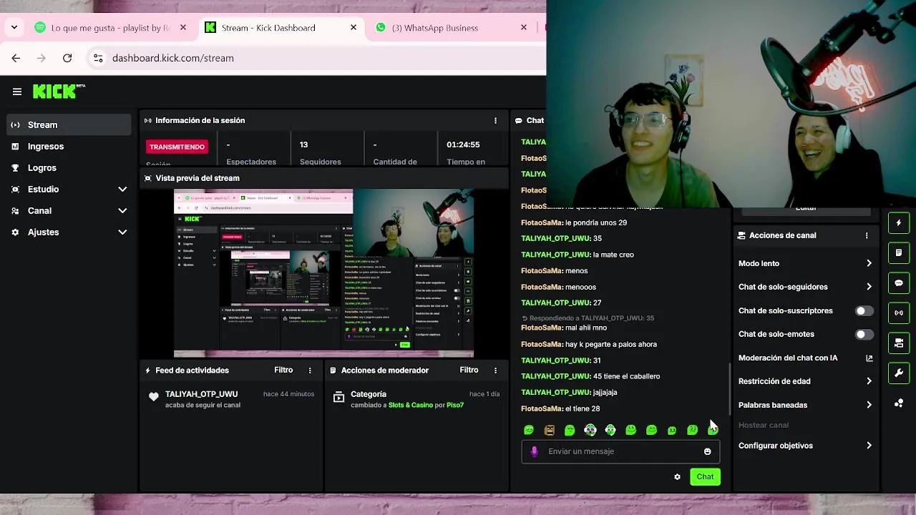
Task: Open Chat de solo-seguidores settings
Action: pyautogui.click(x=805, y=287)
